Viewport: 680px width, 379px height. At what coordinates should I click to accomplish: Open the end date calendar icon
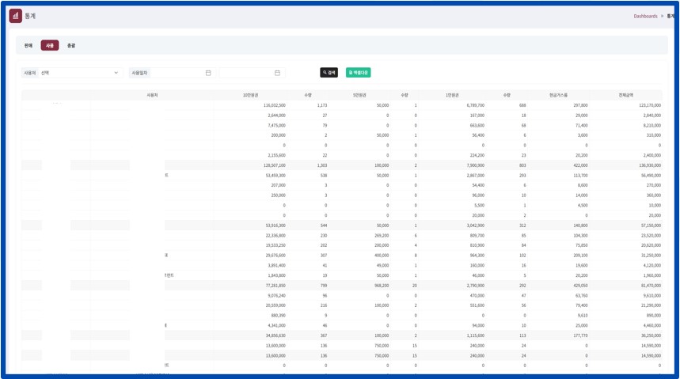[x=277, y=73]
